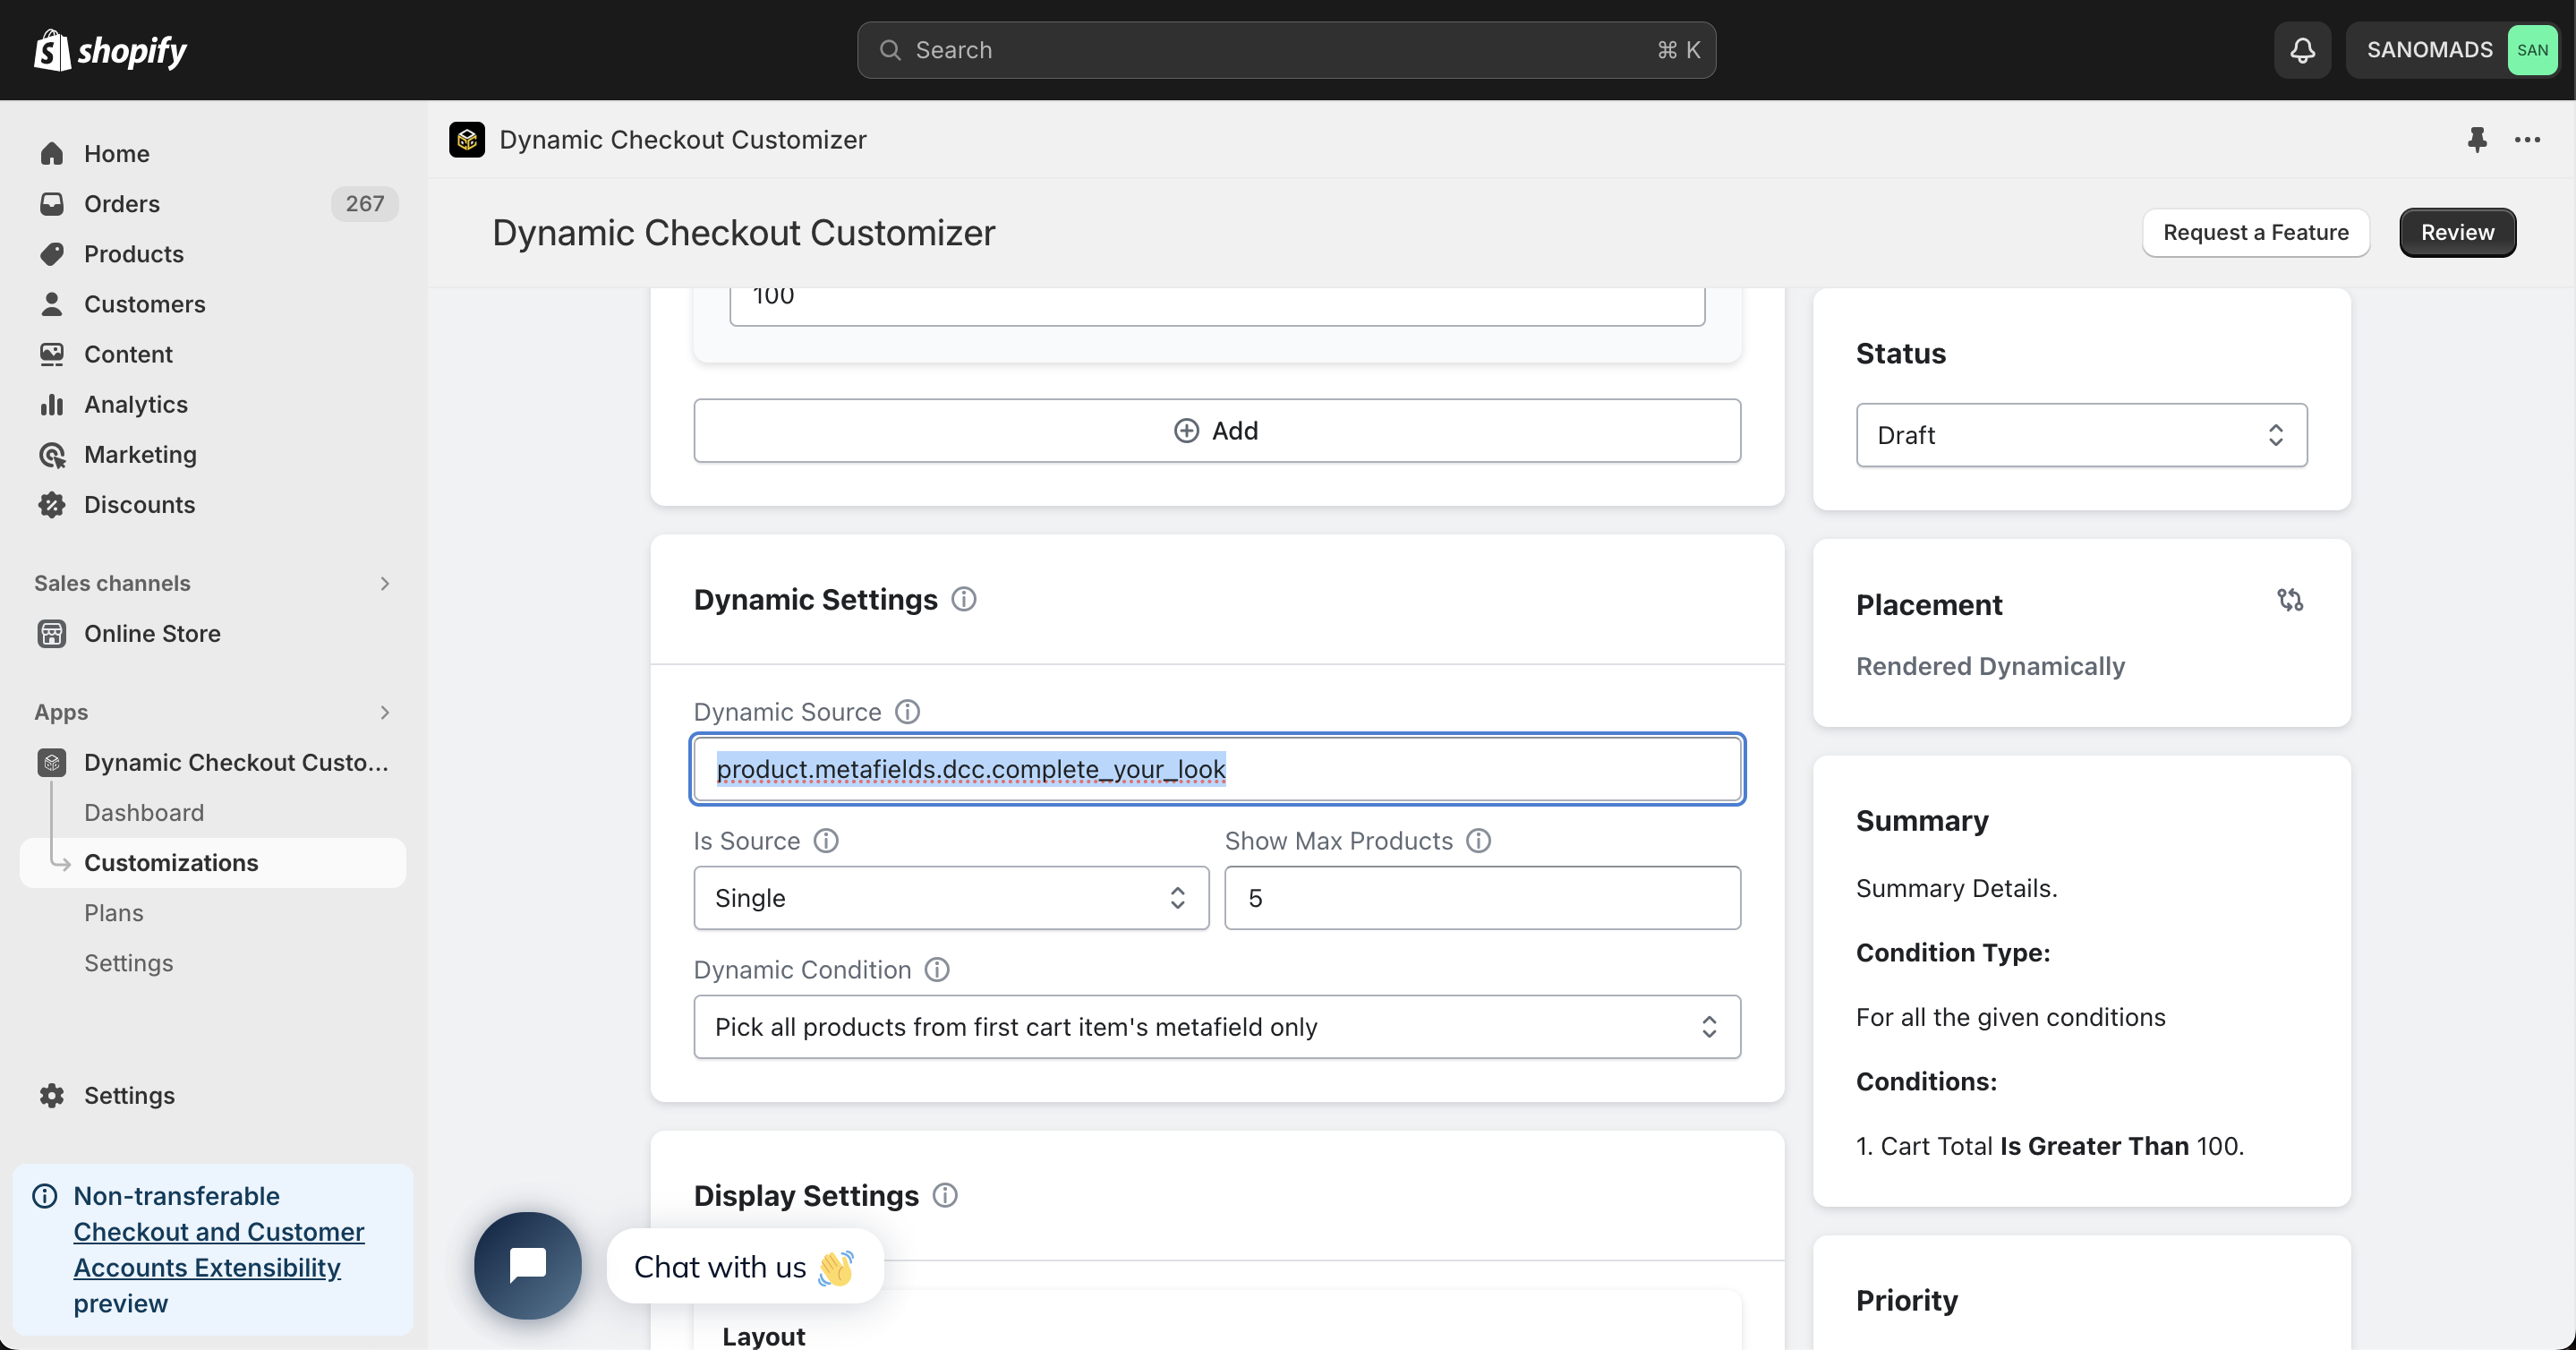This screenshot has width=2576, height=1350.
Task: Go to Home in sidebar
Action: coord(213,153)
